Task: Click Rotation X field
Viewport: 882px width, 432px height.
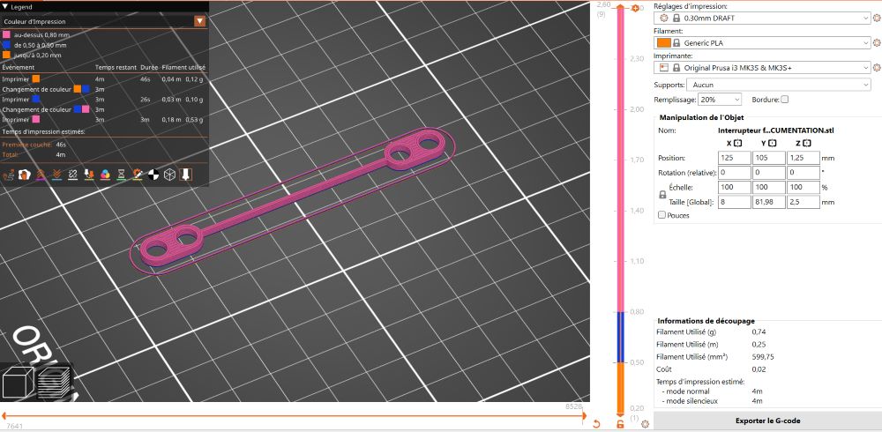Action: (735, 173)
